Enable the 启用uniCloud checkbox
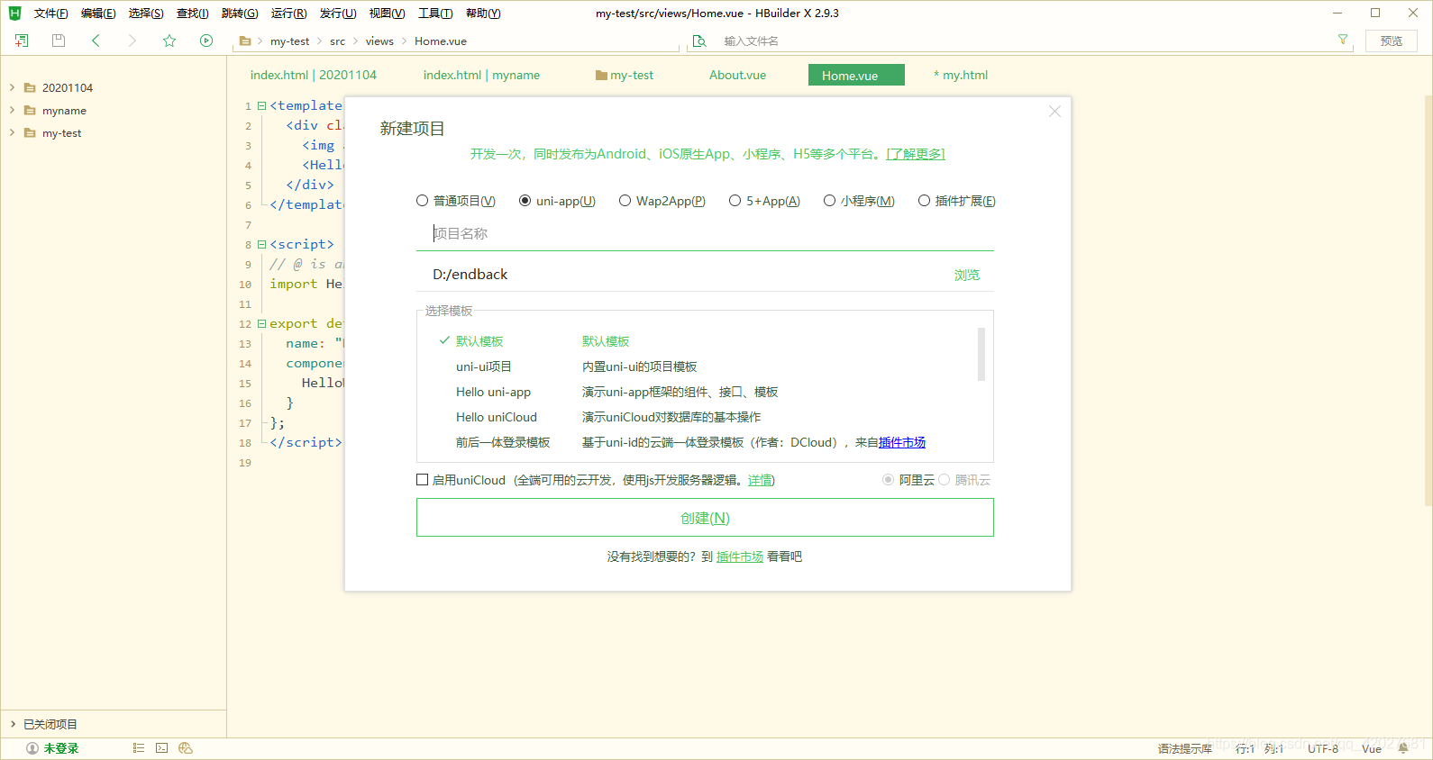This screenshot has height=760, width=1433. (422, 480)
